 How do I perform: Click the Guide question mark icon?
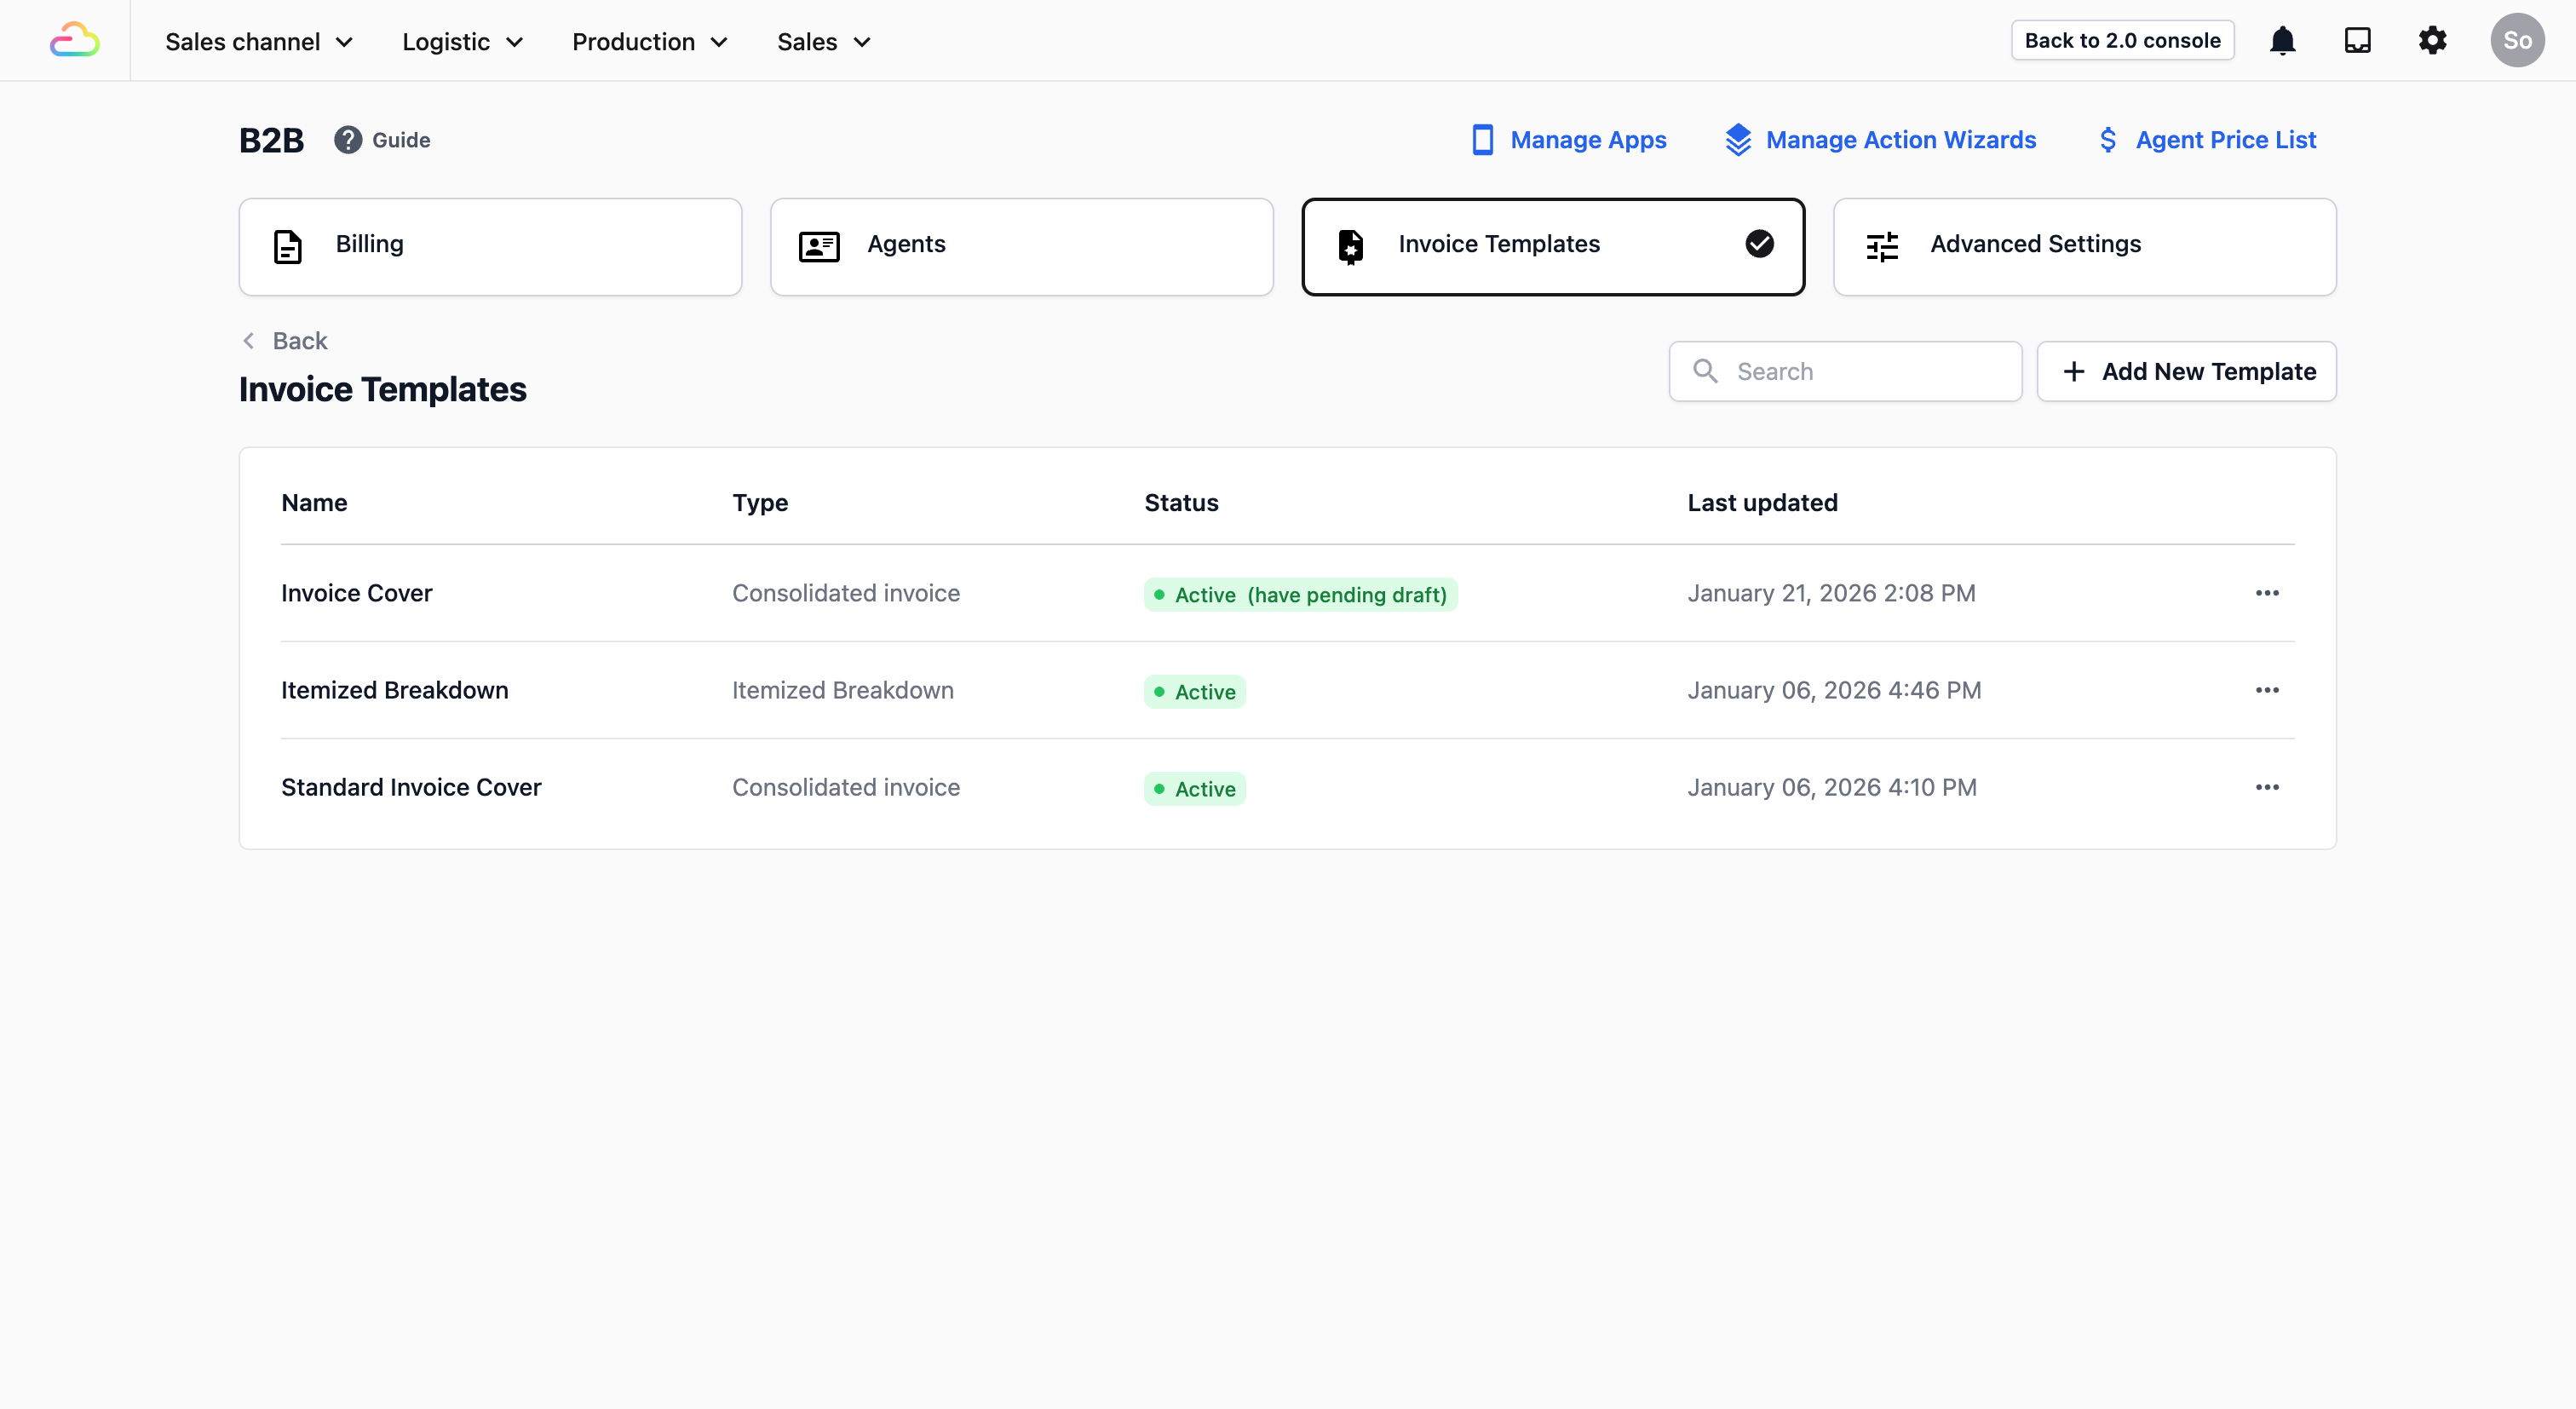click(x=347, y=140)
